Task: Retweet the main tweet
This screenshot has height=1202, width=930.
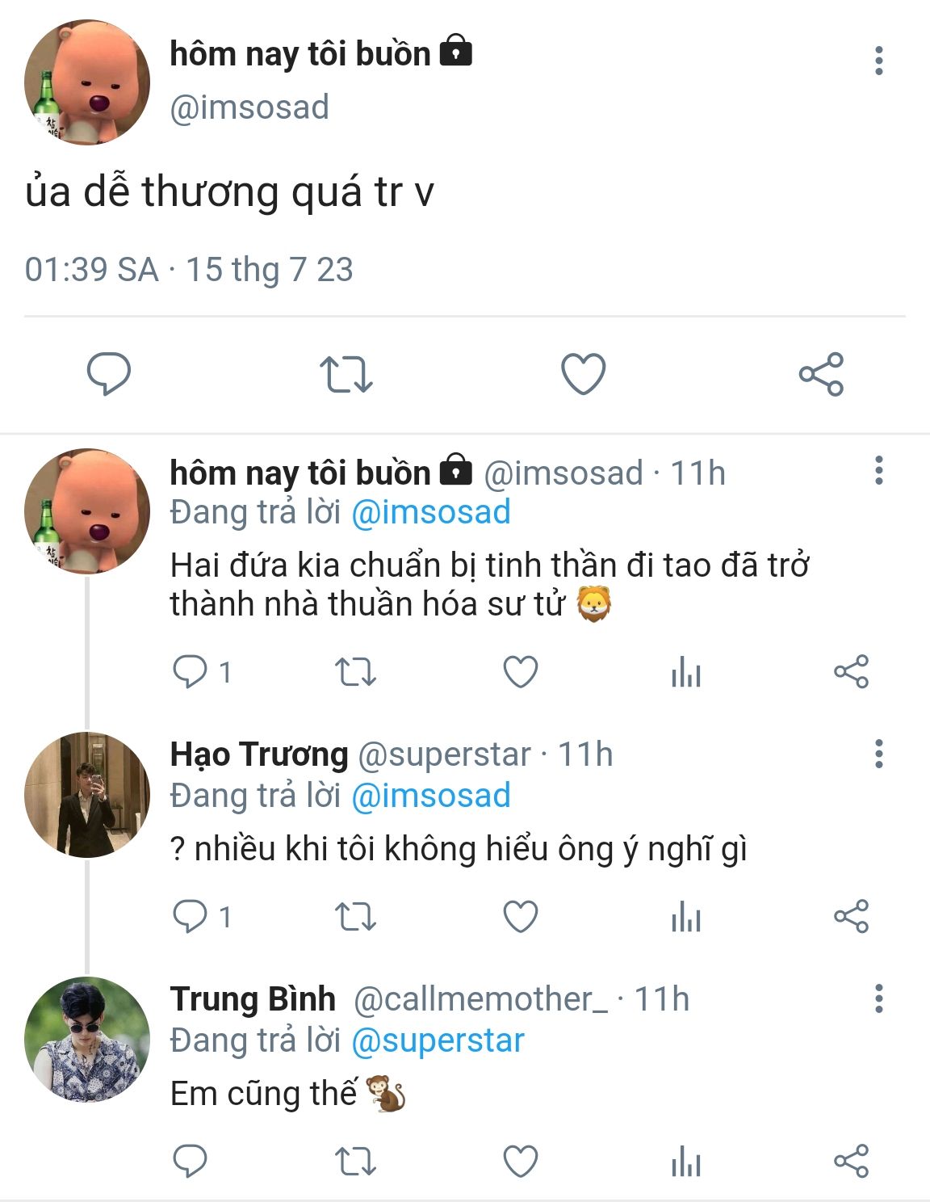Action: coord(346,374)
